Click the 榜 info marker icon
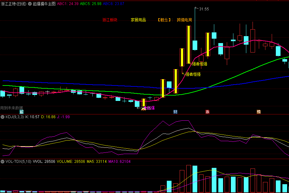This screenshot has width=289, height=193. click(x=259, y=112)
